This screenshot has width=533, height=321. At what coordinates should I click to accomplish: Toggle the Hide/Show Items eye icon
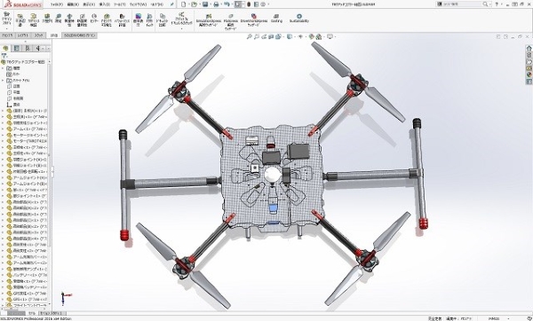300,36
